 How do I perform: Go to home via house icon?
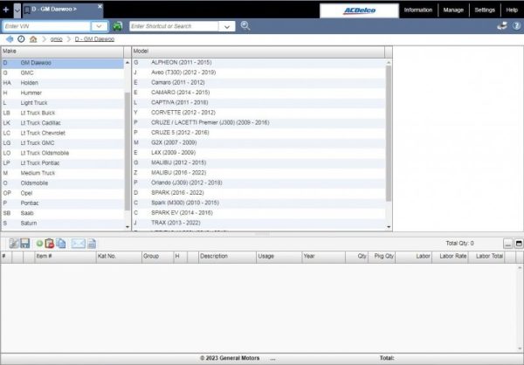click(33, 39)
